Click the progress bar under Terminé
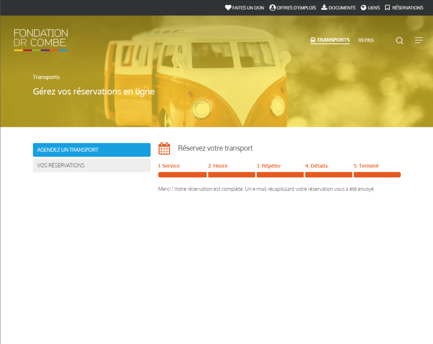 (x=377, y=175)
